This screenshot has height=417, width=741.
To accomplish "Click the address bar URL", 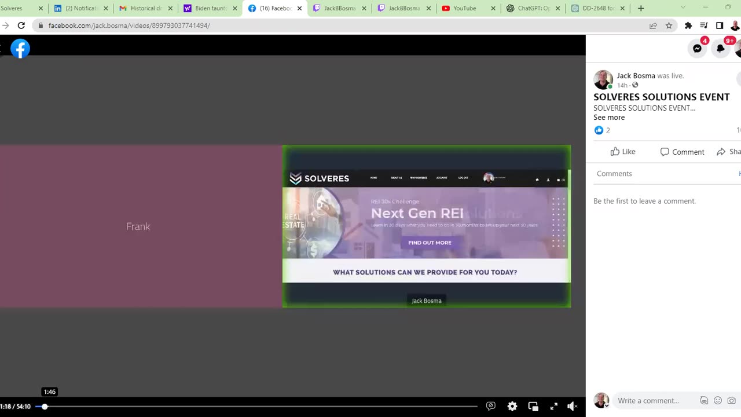I will pyautogui.click(x=129, y=25).
